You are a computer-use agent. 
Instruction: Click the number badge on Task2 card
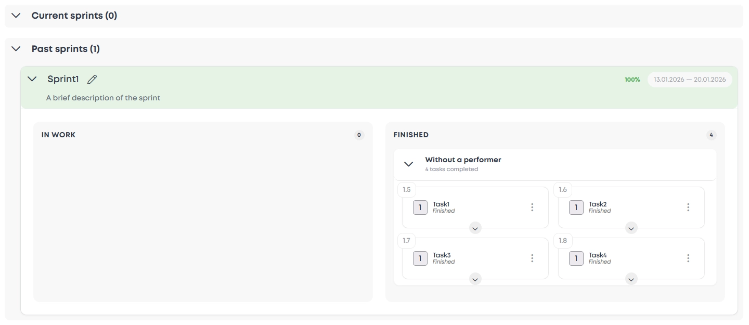pos(576,207)
